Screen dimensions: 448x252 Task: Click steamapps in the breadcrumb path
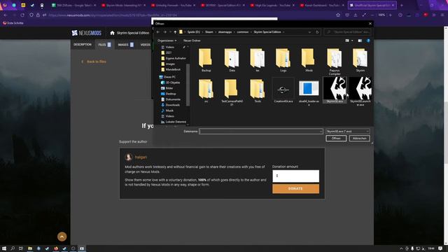point(225,32)
